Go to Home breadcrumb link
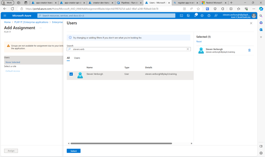The height and width of the screenshot is (157, 265). (x=7, y=22)
